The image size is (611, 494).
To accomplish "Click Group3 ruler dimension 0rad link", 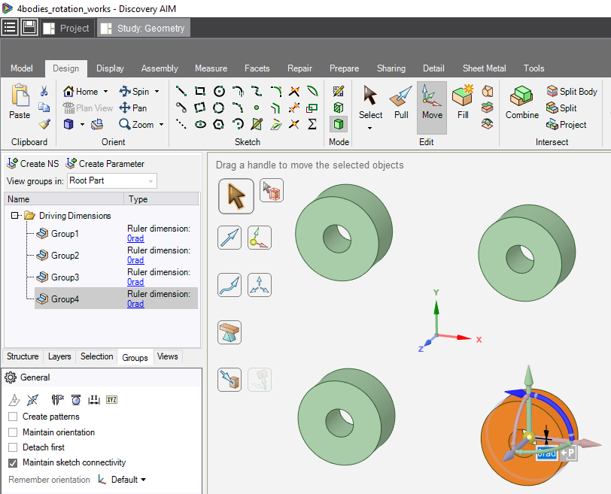I will click(135, 282).
